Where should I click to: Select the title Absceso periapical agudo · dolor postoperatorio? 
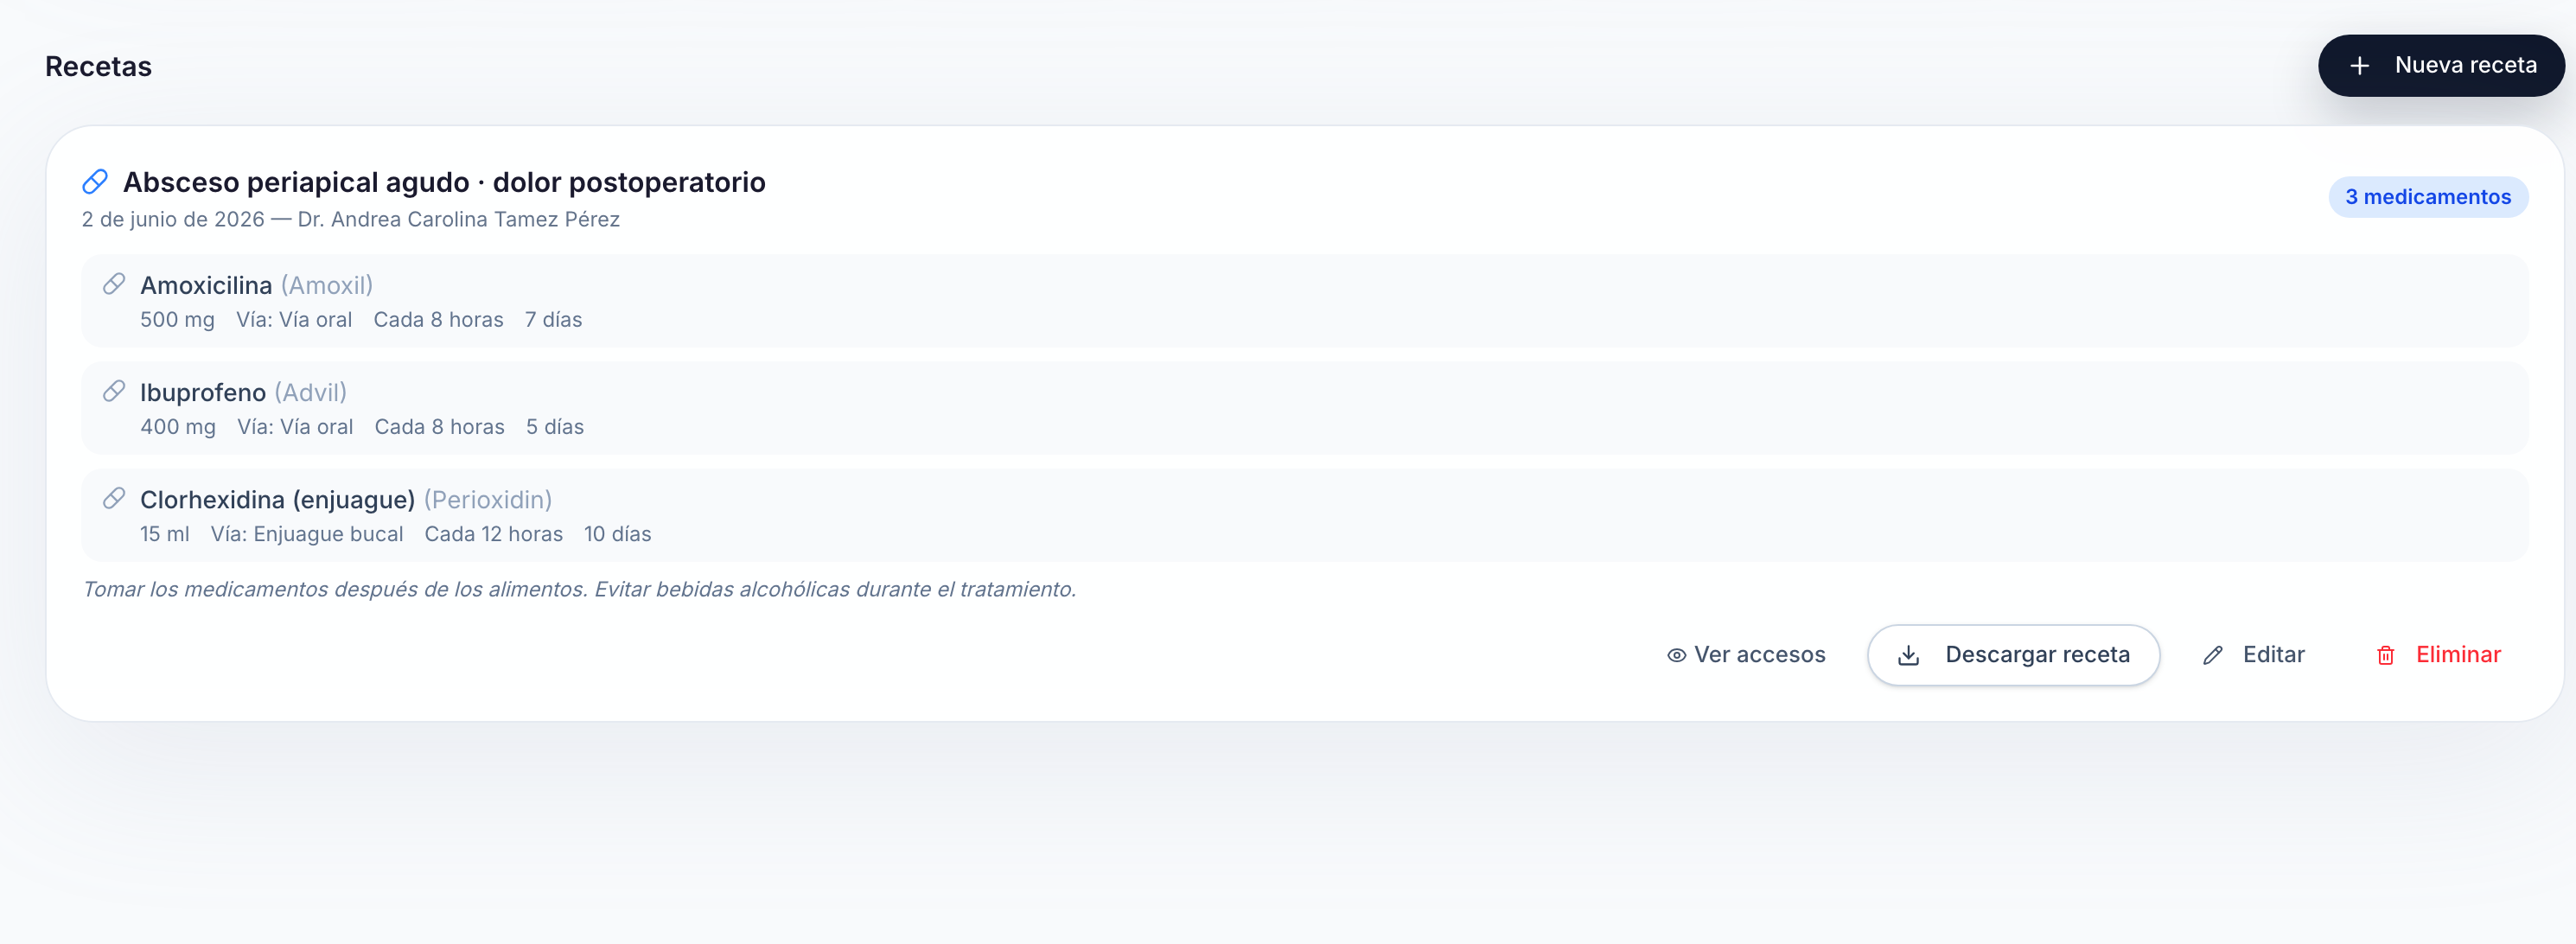coord(444,182)
